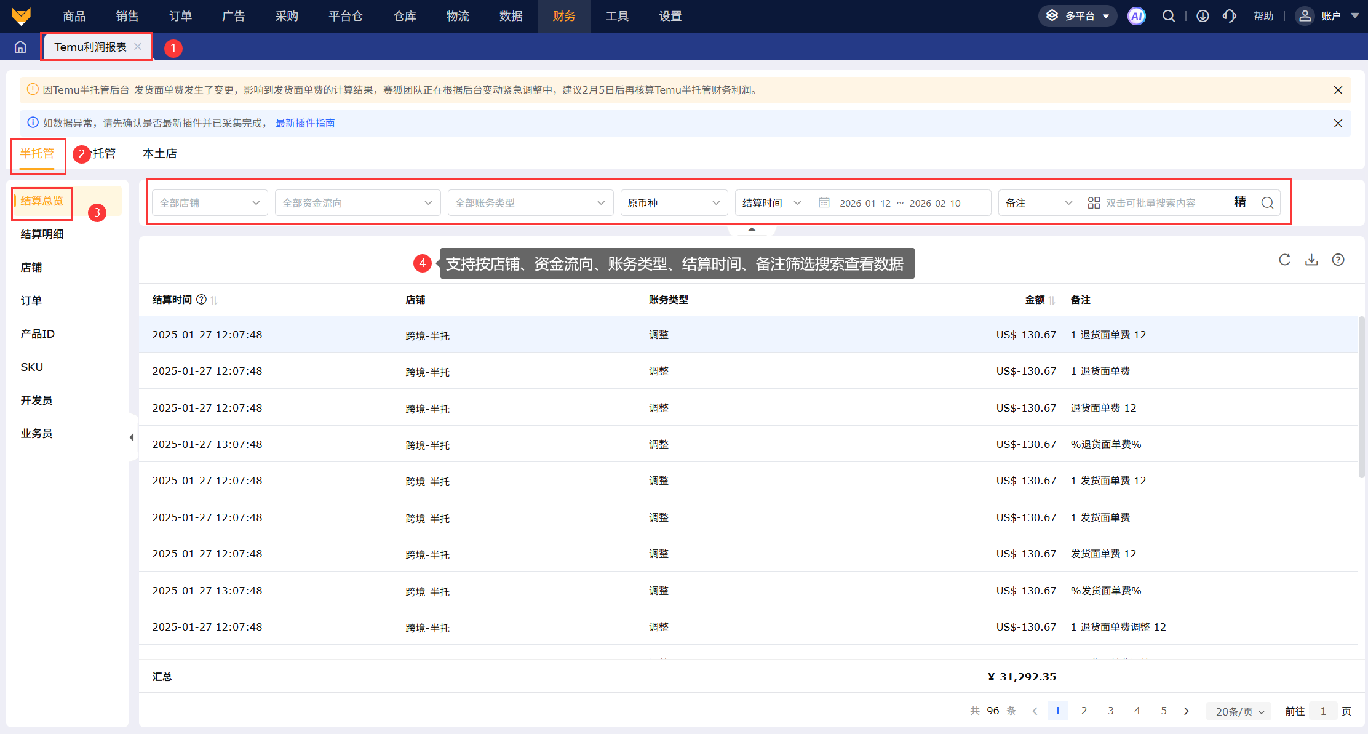
Task: Expand the 全部账务类型 dropdown
Action: tap(530, 203)
